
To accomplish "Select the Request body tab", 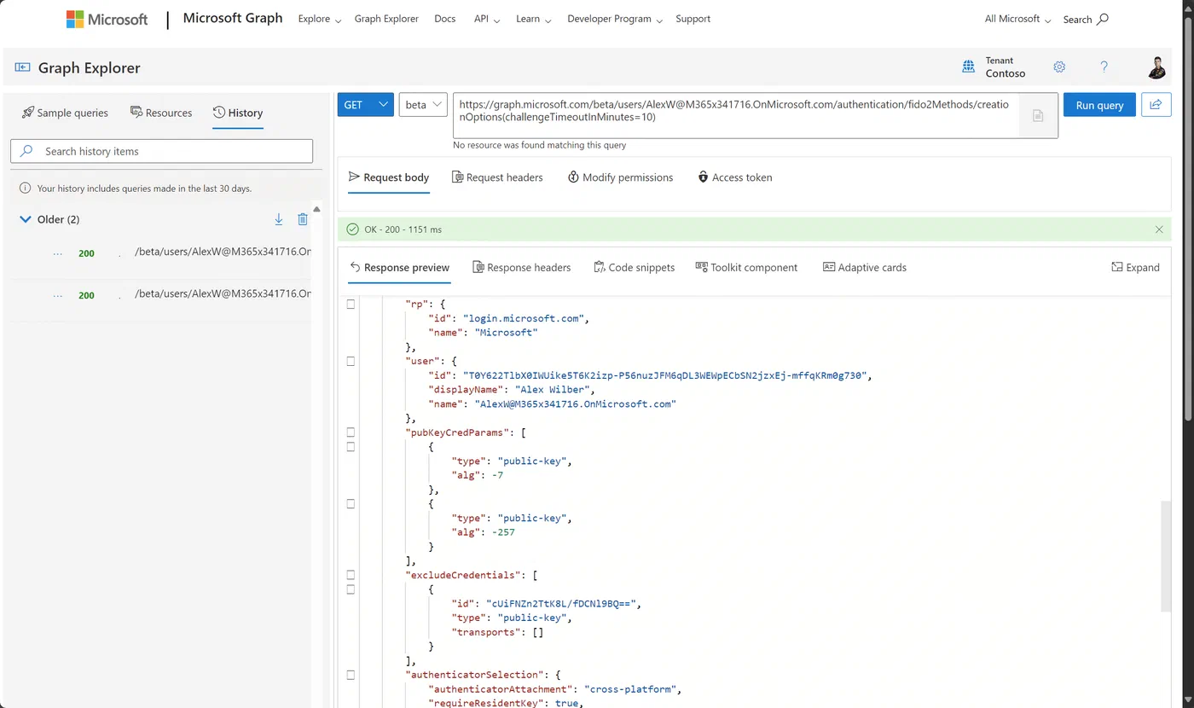I will click(389, 177).
